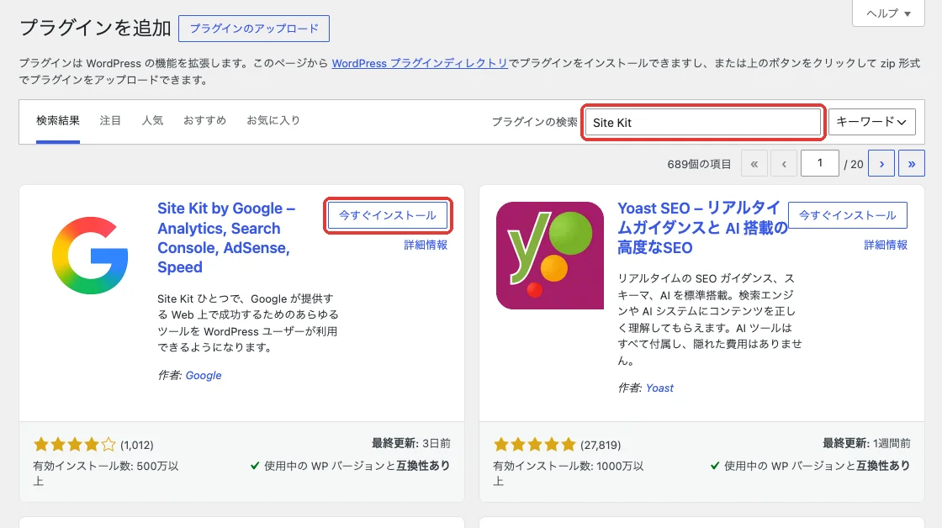Click the 有効インストール数: 500万以上 text
The image size is (942, 528).
106,473
